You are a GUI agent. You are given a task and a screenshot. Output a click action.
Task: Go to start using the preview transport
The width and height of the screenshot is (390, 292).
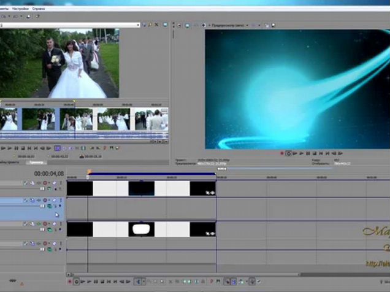(x=321, y=153)
